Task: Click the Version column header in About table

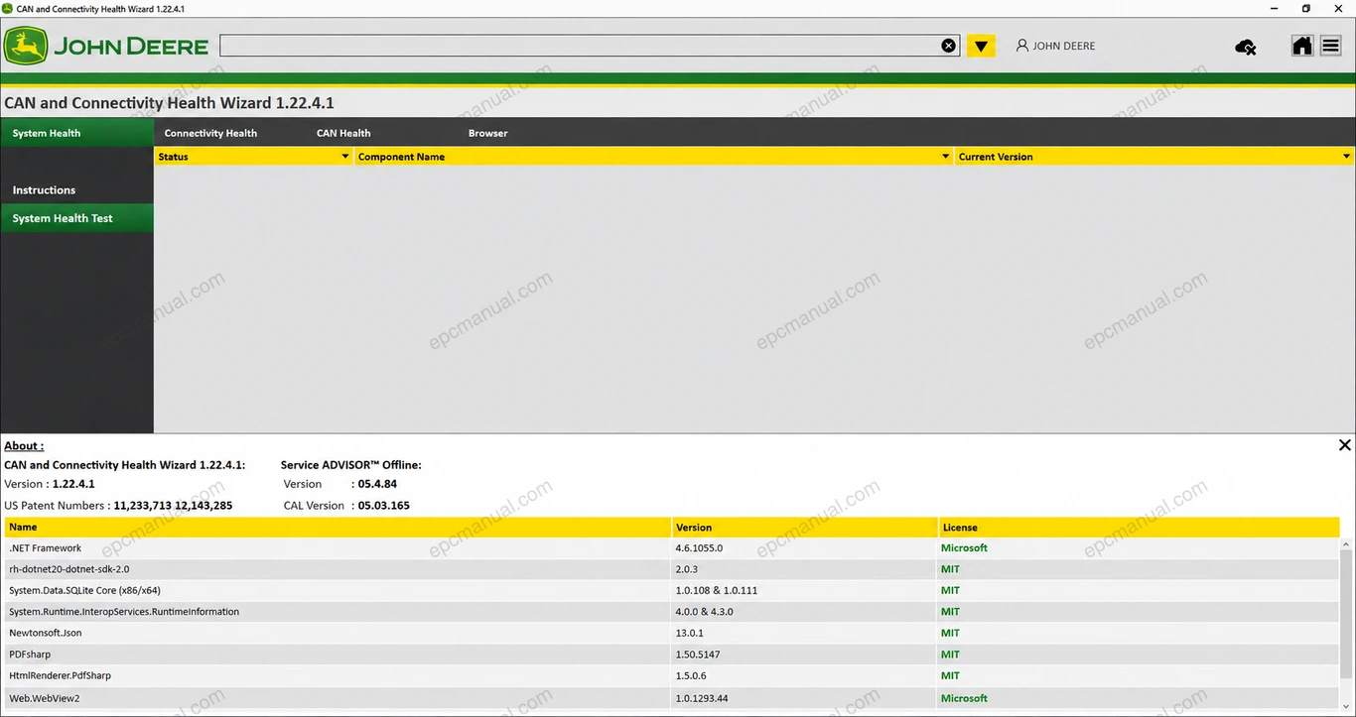Action: point(805,528)
